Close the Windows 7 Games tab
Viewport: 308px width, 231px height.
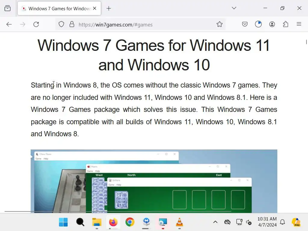[x=94, y=8]
